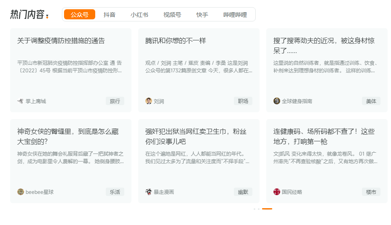Viewport: 391px width, 225px height.
Task: Expand the 热门内容 dropdown arrow
Action: pos(47,17)
